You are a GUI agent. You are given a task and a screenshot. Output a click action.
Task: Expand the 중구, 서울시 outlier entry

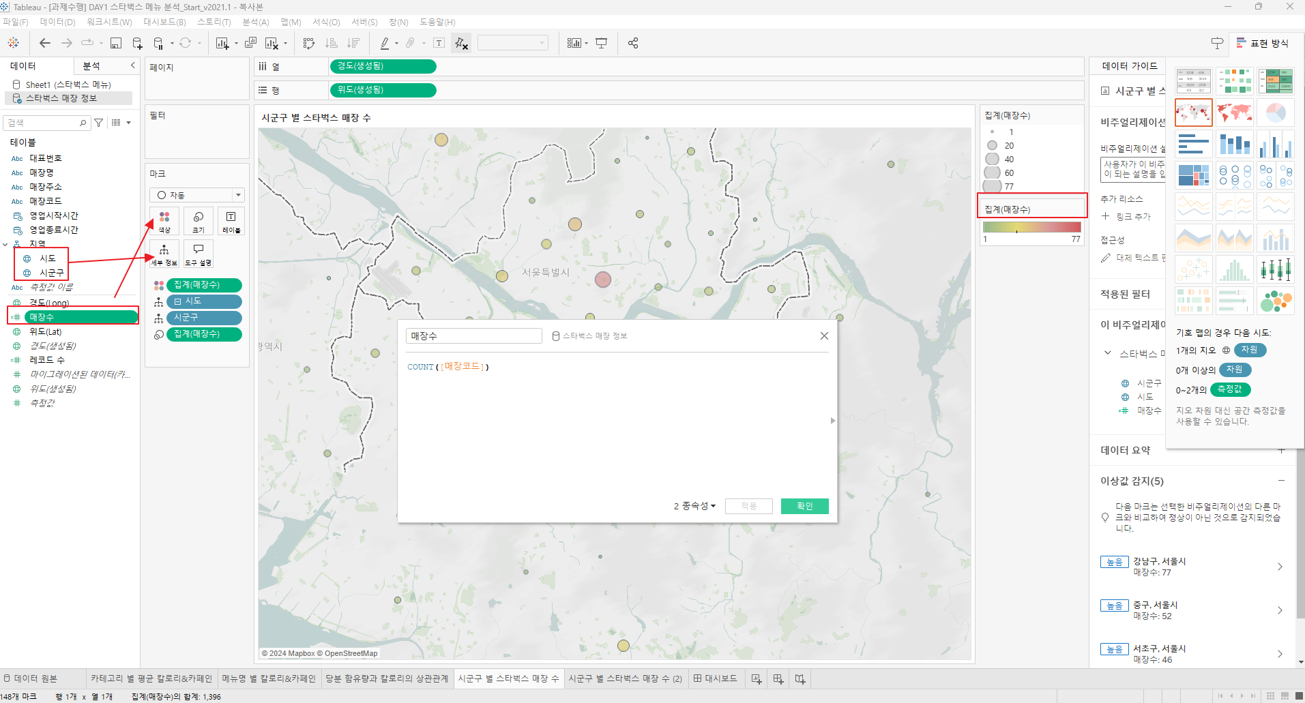tap(1280, 610)
